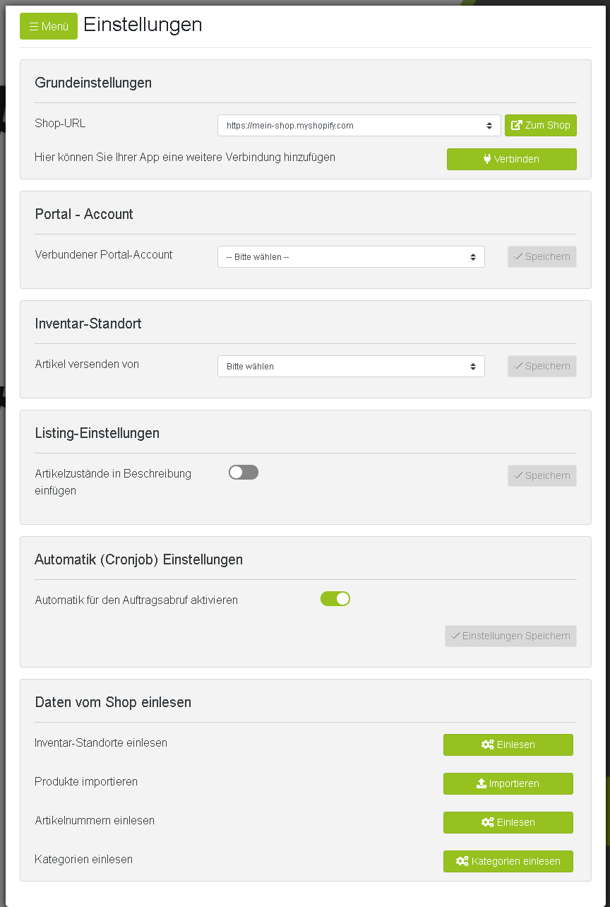This screenshot has height=907, width=610.
Task: Click the gears icon next to Artikelnummern einlesen
Action: (x=486, y=822)
